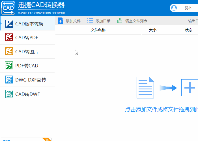
Task: Click the 状态 column header
Action: click(x=189, y=30)
